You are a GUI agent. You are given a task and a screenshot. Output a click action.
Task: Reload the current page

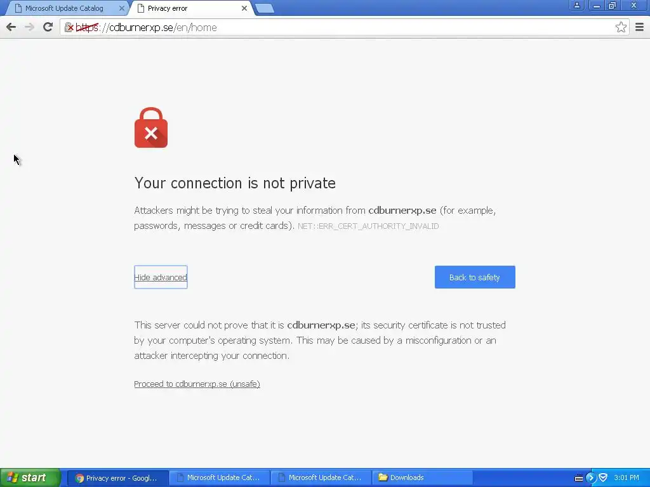tap(48, 27)
